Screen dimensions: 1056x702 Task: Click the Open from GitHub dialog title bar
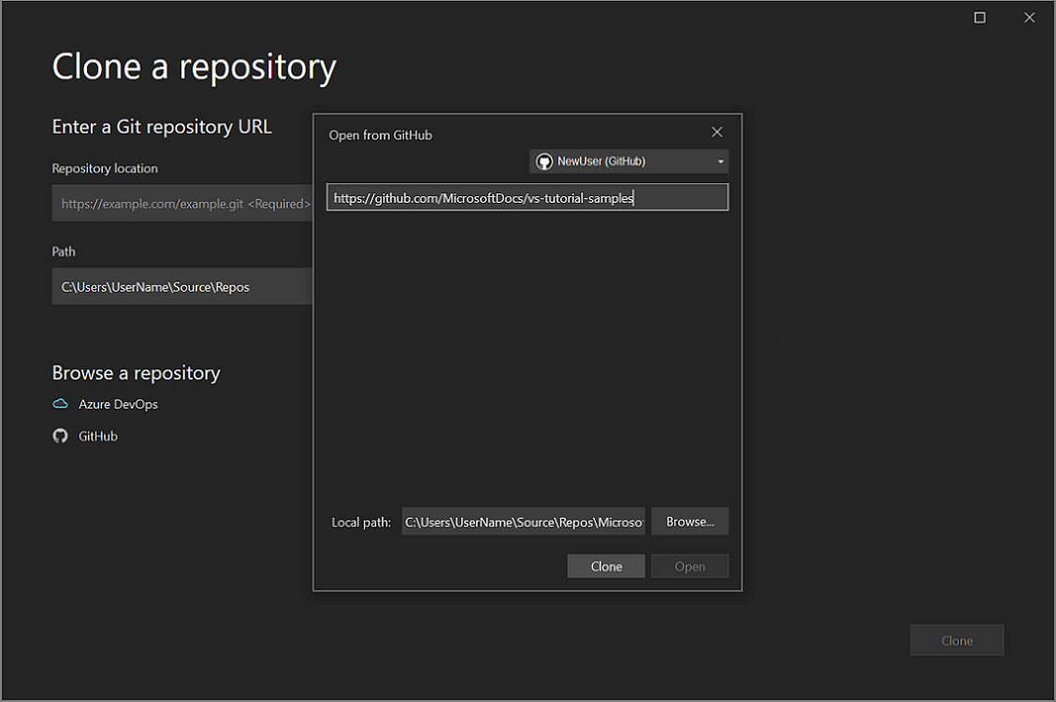[x=468, y=135]
